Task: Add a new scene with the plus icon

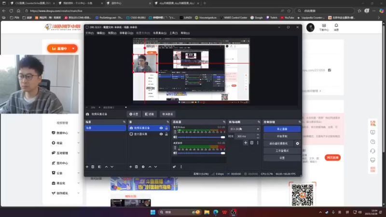Action: (x=87, y=167)
